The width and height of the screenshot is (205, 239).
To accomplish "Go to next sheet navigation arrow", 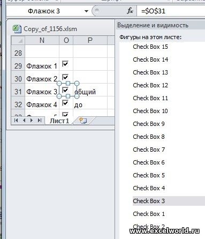I will [x=32, y=121].
